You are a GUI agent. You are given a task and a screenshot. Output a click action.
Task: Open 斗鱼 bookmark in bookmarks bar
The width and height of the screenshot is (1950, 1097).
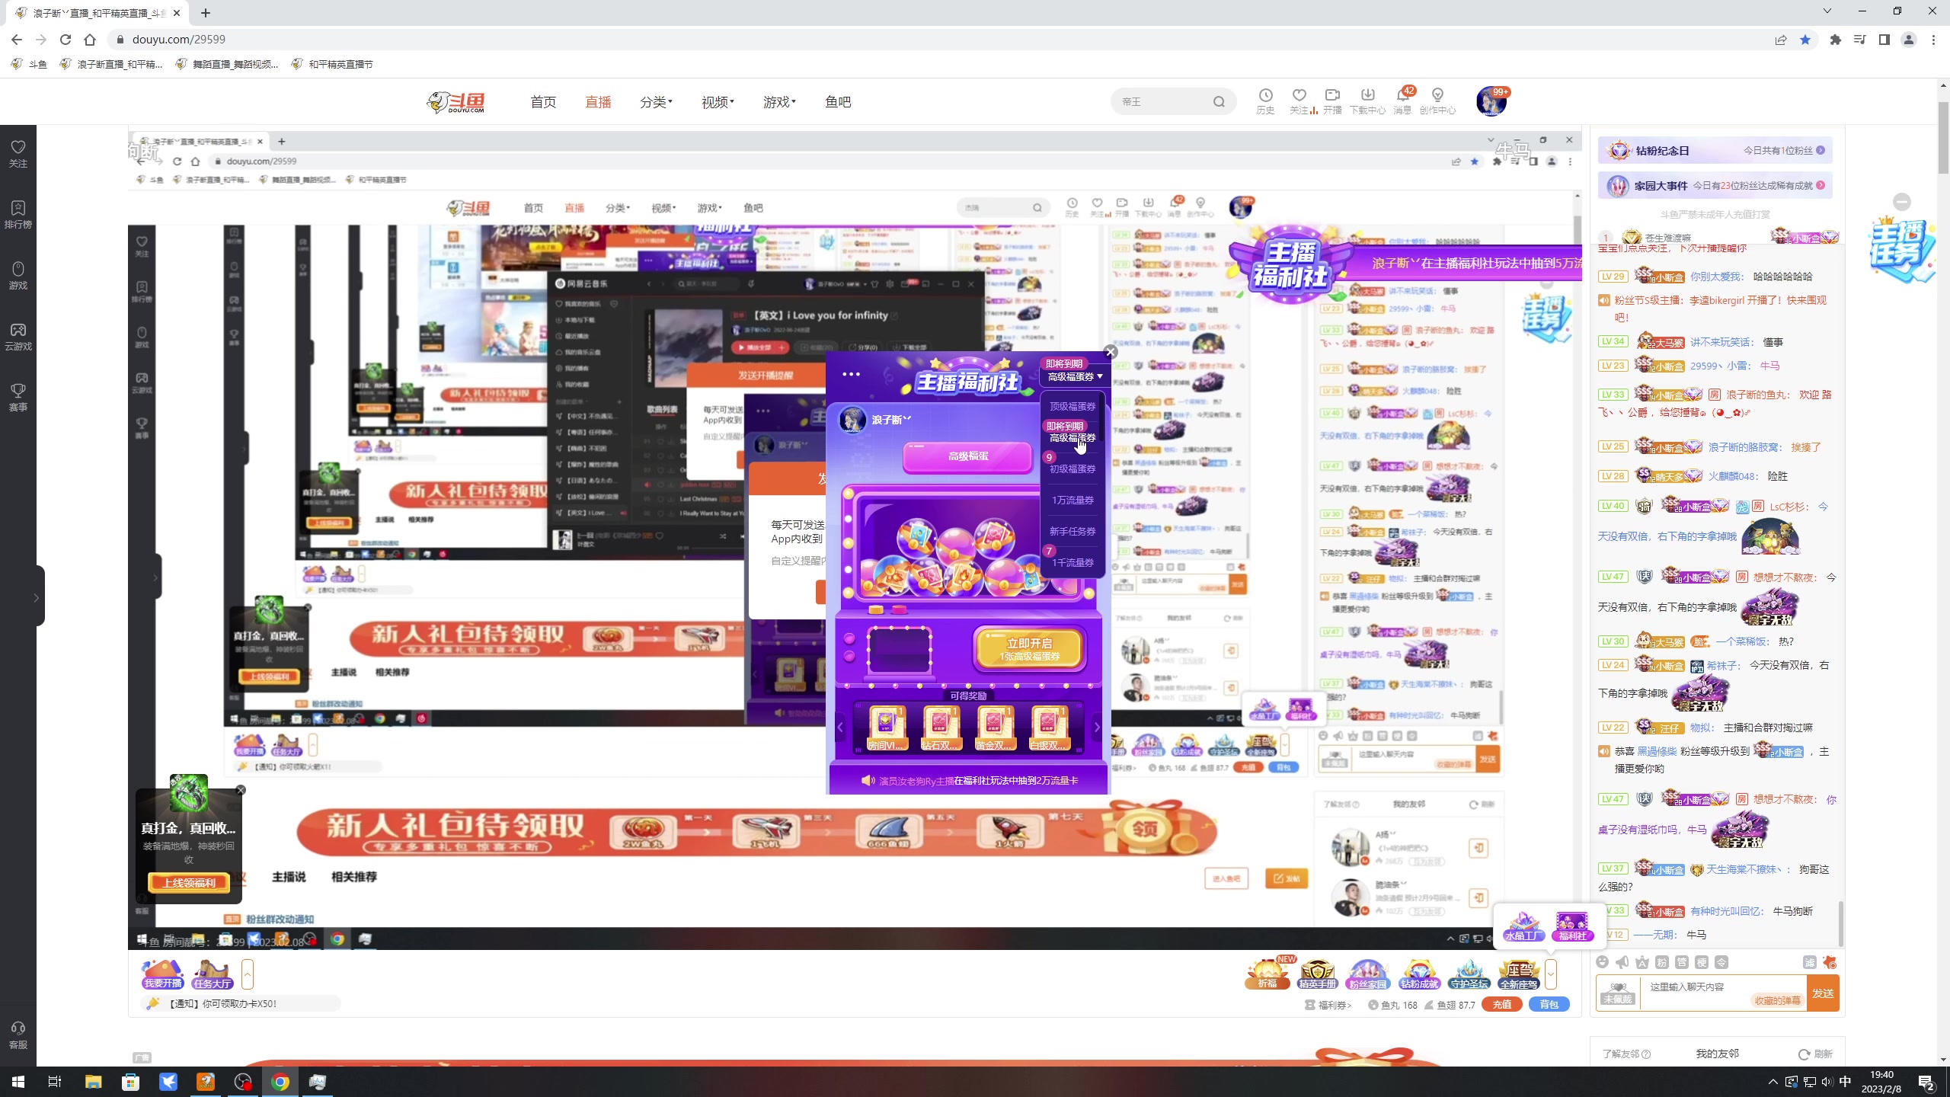click(29, 64)
